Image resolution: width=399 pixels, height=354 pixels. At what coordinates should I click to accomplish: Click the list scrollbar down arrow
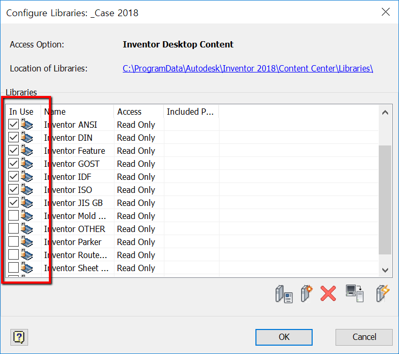tap(385, 270)
